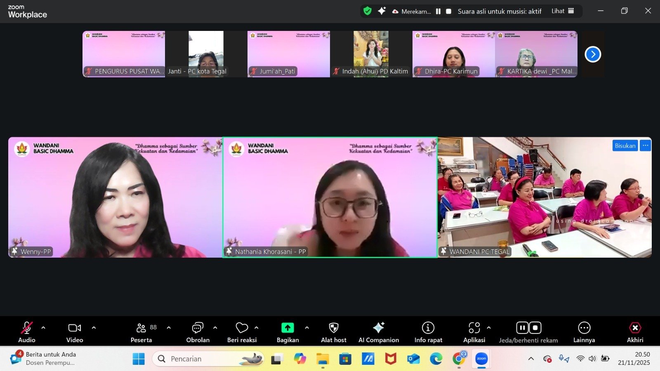Screen dimensions: 660x371
Task: Show next participants with blue arrow
Action: pyautogui.click(x=593, y=54)
